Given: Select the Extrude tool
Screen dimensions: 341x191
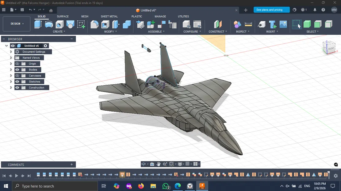Looking at the screenshot, I should (x=38, y=24).
